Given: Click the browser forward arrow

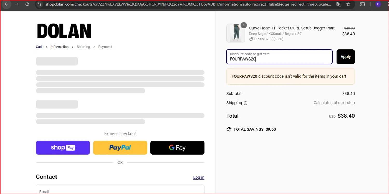Looking at the screenshot, I should point(17,4).
